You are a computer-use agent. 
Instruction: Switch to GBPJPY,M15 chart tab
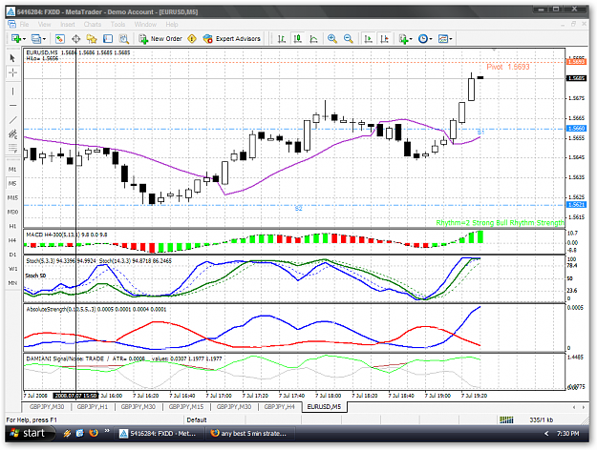coord(186,407)
